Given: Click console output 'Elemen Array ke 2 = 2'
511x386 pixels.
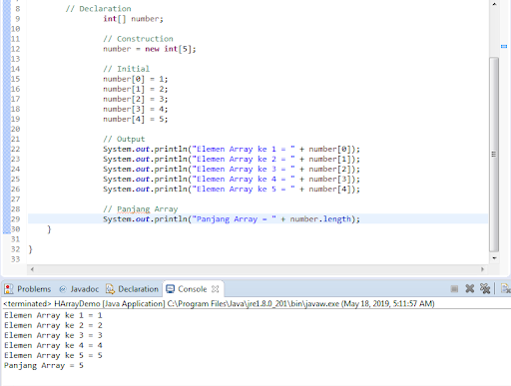Looking at the screenshot, I should pyautogui.click(x=53, y=325).
